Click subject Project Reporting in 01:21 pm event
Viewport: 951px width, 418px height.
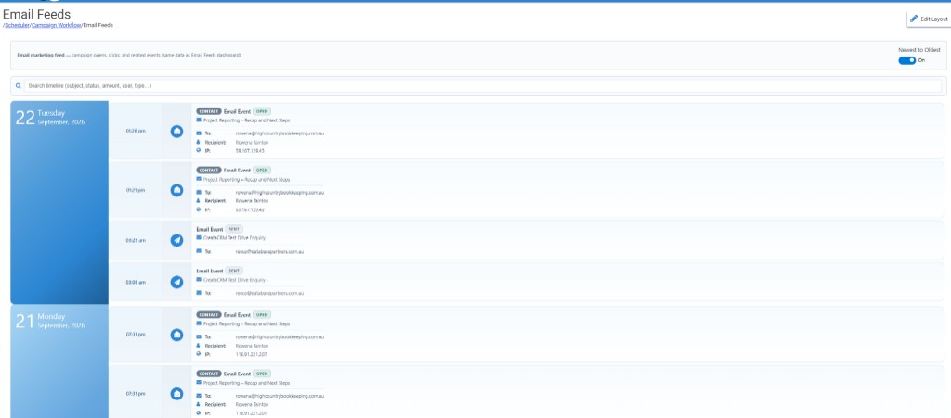(246, 179)
